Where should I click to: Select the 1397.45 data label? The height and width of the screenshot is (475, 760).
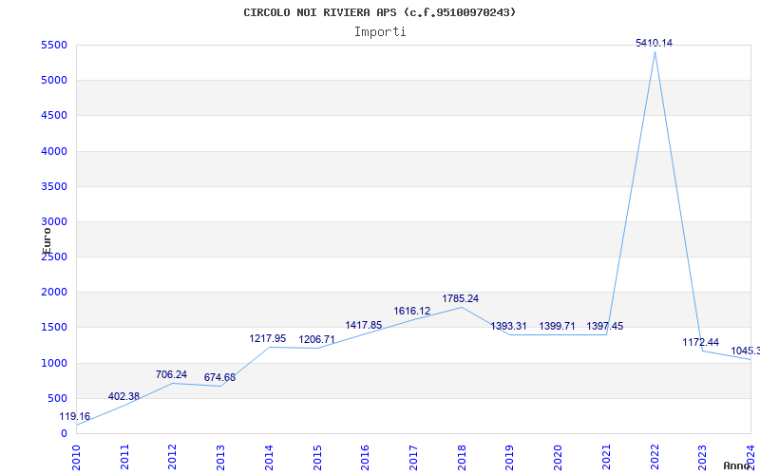[605, 326]
